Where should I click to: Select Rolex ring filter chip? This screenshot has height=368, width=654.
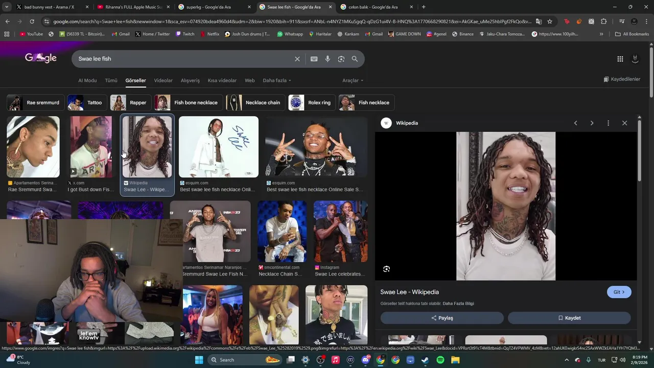(312, 103)
